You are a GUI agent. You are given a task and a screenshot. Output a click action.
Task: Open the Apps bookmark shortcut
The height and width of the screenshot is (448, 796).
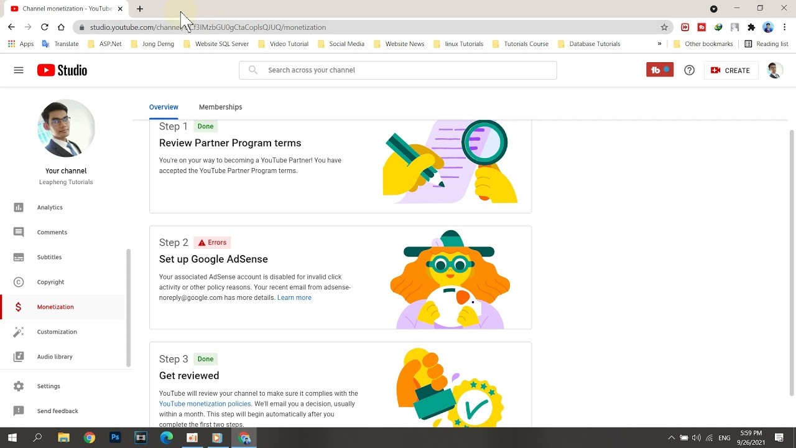(21, 44)
